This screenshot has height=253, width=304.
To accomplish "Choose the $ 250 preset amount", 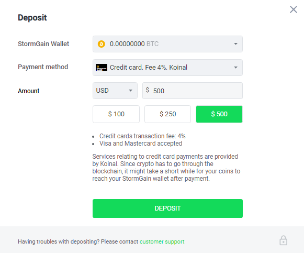I will click(x=167, y=114).
